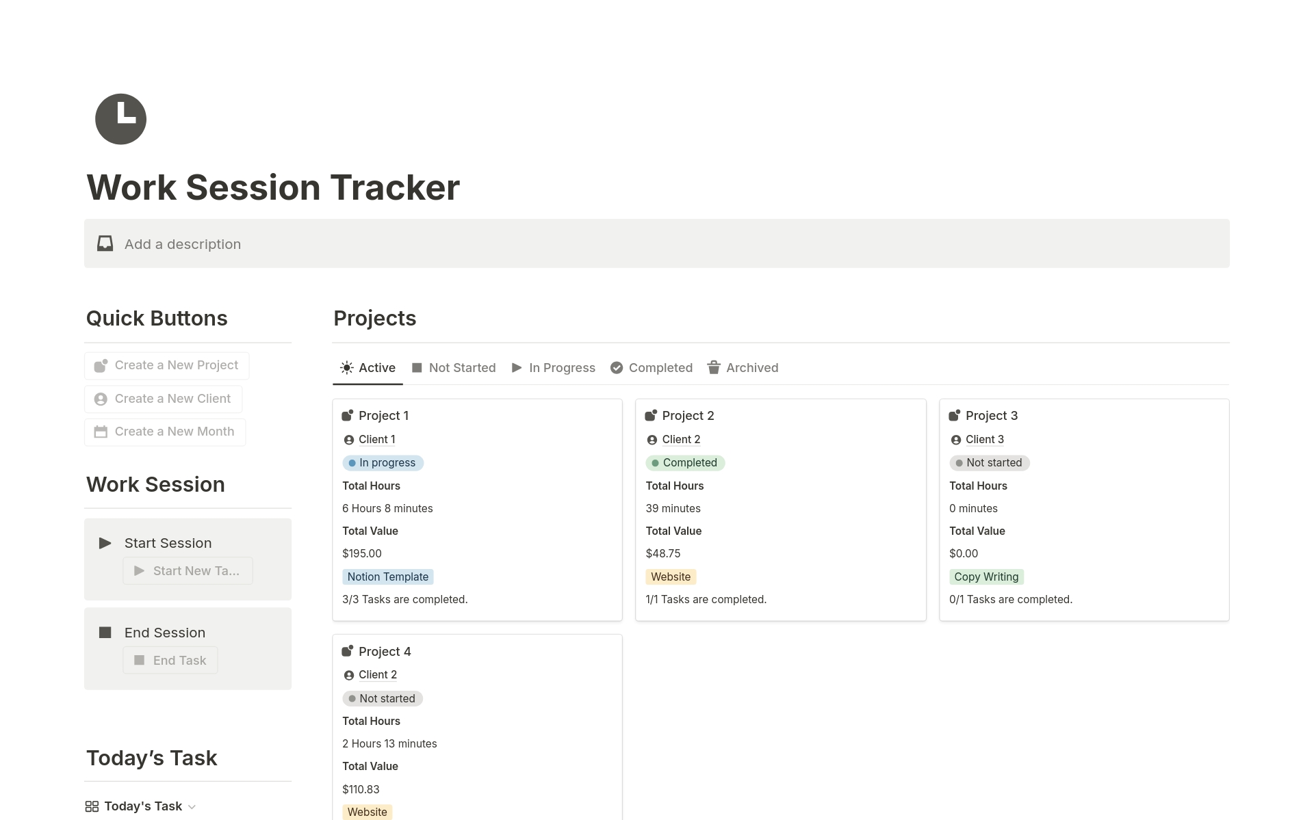Click the calendar icon beside Create a New Month
Screen dimensions: 1314x820
[x=101, y=432]
